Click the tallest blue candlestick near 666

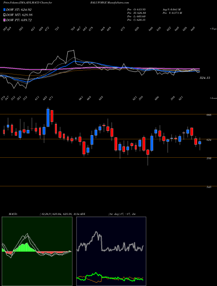(x=48, y=117)
